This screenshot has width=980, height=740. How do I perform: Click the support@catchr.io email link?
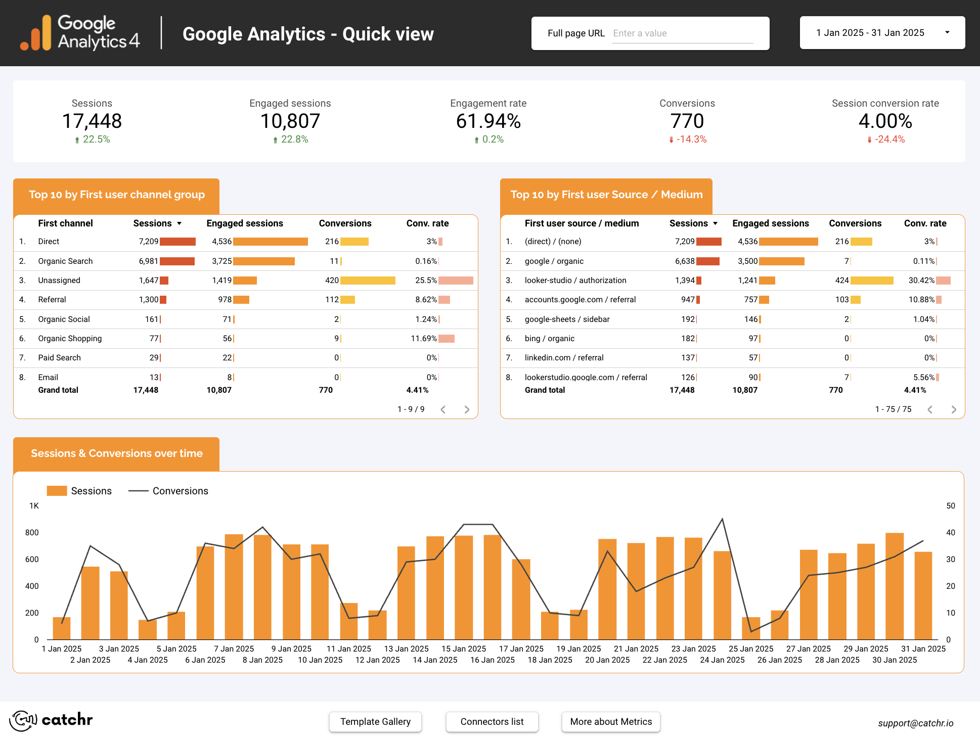(916, 723)
